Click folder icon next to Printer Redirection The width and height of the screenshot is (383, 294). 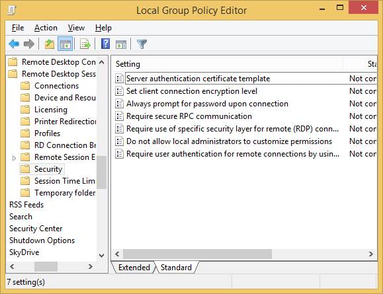25,122
